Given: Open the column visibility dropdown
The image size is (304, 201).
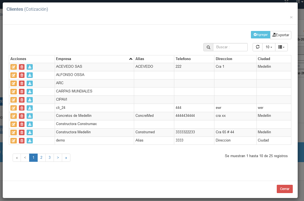Looking at the screenshot, I should (281, 47).
